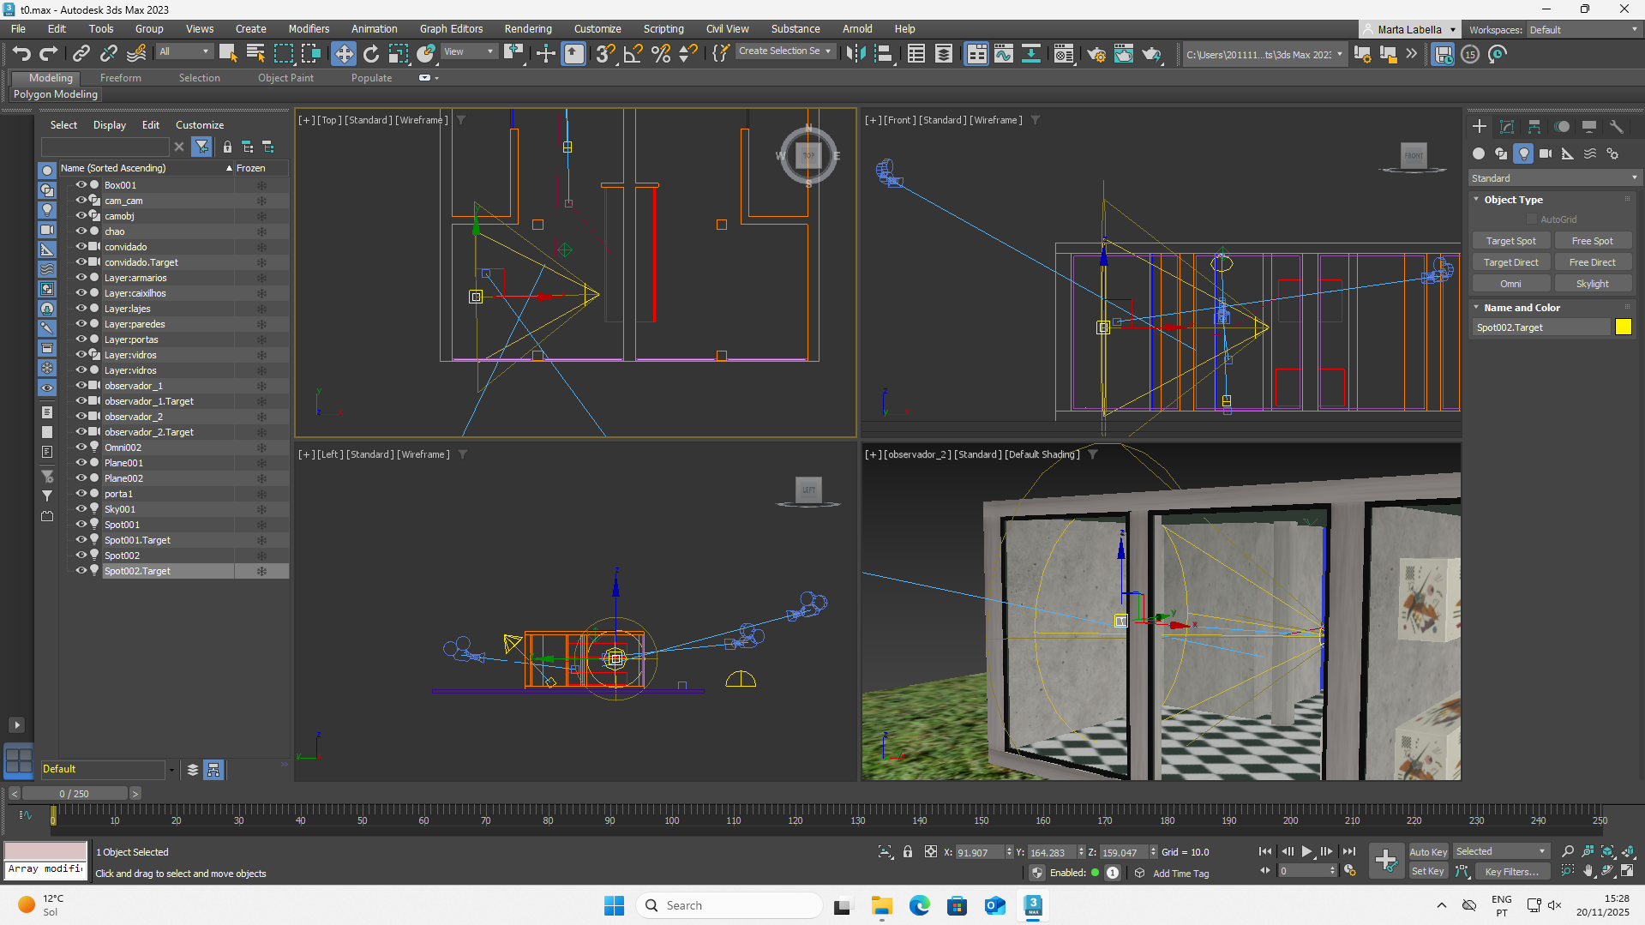Switch to the Freeform ribbon tab
This screenshot has width=1645, height=925.
coord(120,78)
